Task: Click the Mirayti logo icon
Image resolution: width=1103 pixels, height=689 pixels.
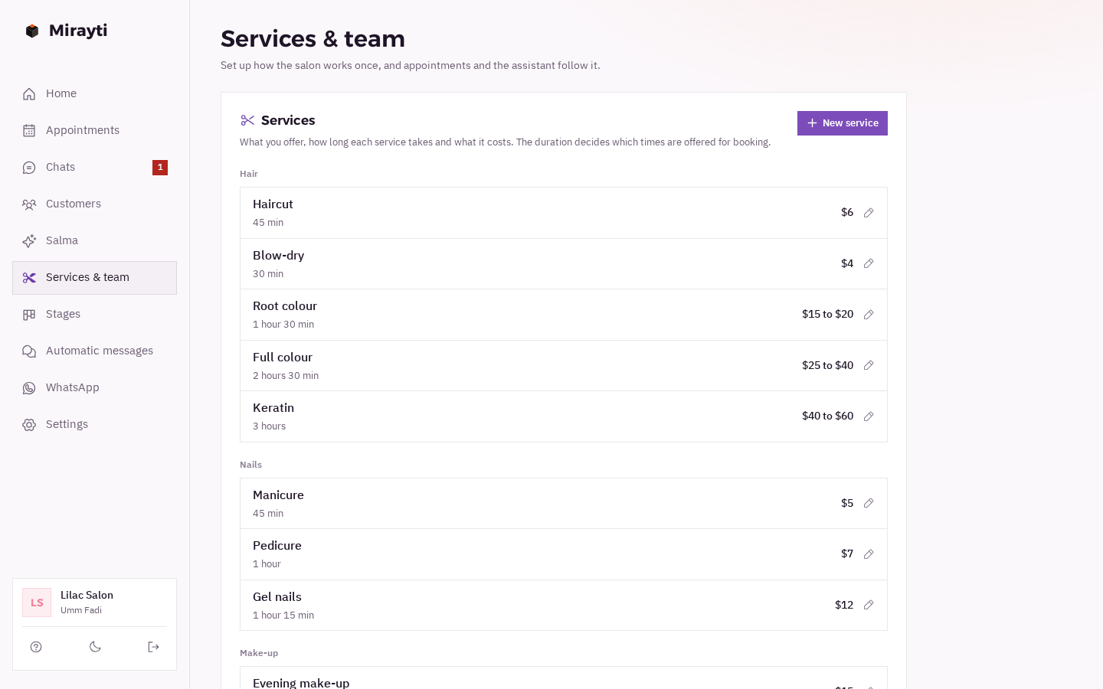Action: pyautogui.click(x=32, y=31)
